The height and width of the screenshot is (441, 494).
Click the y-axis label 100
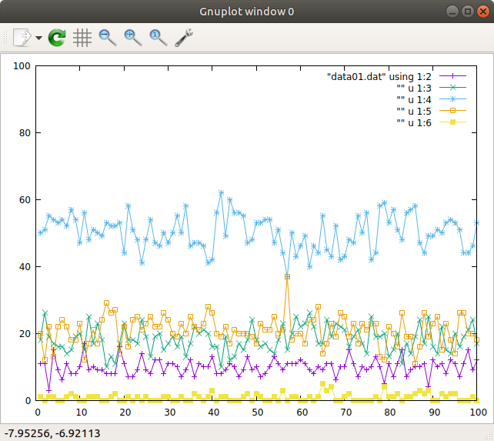[22, 66]
